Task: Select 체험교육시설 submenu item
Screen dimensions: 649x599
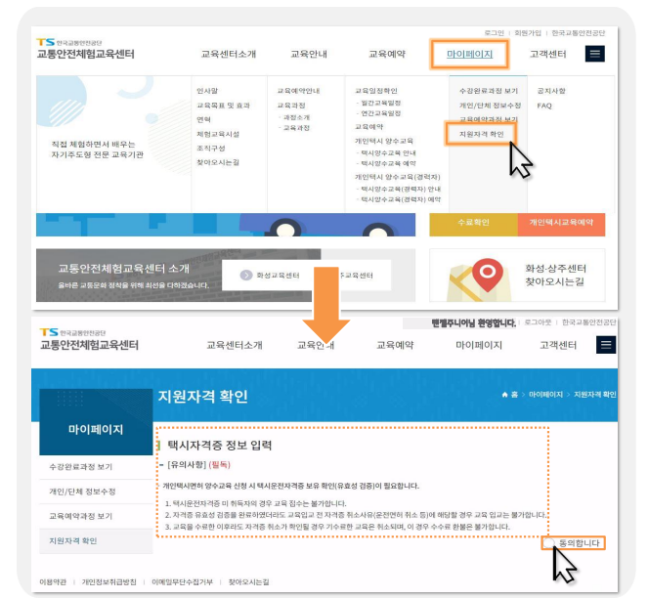Action: 218,134
